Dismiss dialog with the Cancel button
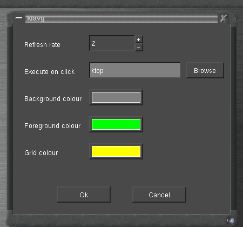Screen dimensions: 243x227 coord(159,195)
